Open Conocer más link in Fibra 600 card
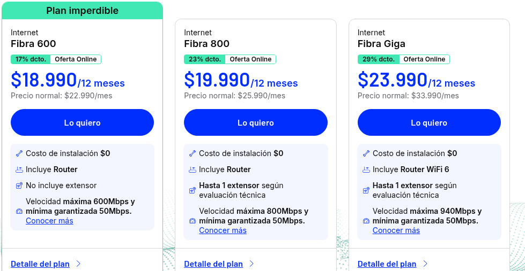This screenshot has height=271, width=525. [49, 221]
